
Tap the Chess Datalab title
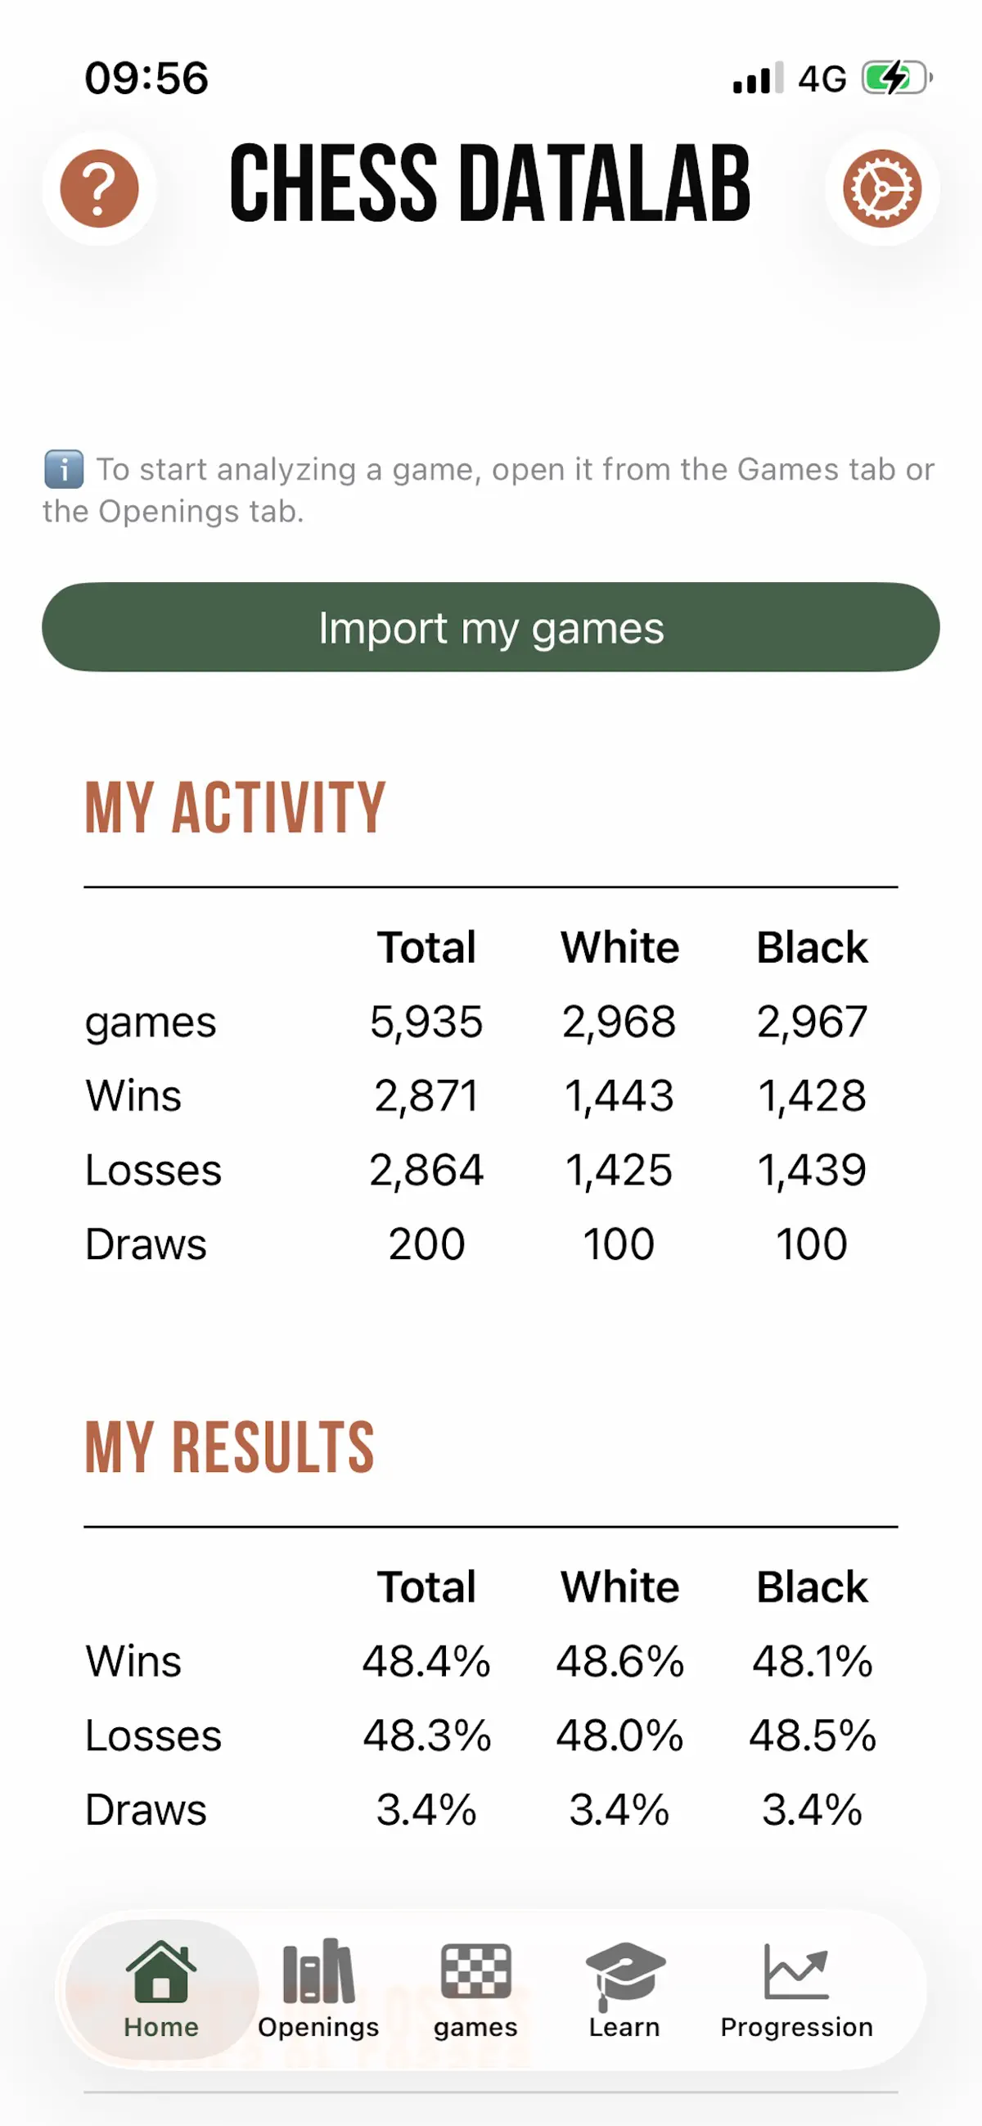pyautogui.click(x=490, y=183)
